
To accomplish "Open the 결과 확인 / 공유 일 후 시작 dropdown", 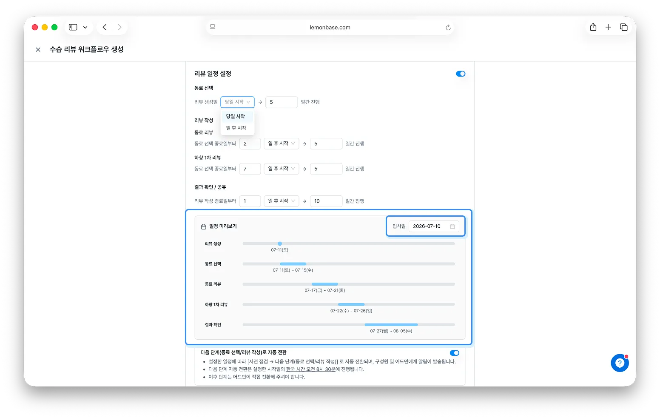I will point(282,201).
